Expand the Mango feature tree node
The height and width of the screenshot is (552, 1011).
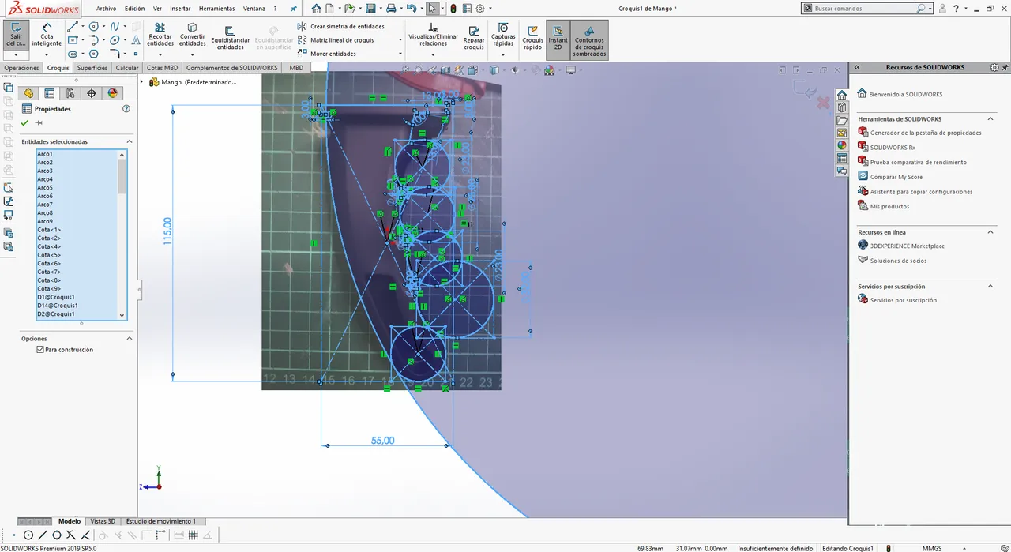tap(142, 82)
